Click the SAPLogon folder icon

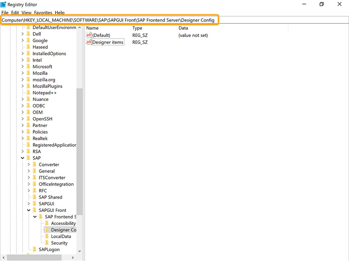pyautogui.click(x=34, y=249)
